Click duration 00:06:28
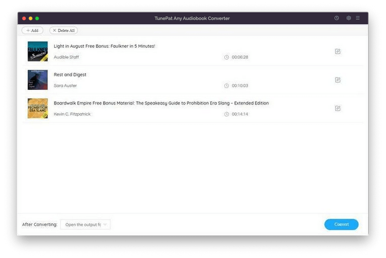386x258 pixels. tap(240, 57)
